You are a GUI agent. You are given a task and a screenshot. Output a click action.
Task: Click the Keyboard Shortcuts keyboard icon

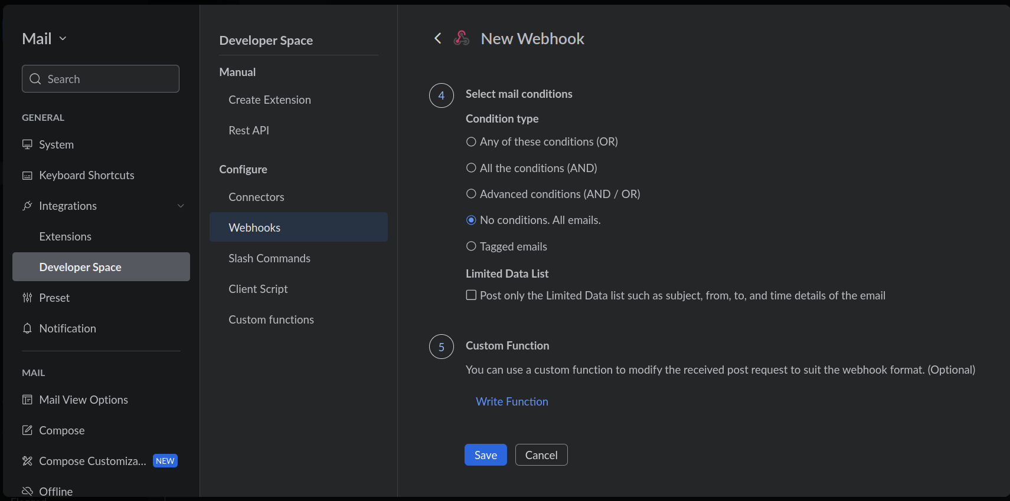(27, 175)
